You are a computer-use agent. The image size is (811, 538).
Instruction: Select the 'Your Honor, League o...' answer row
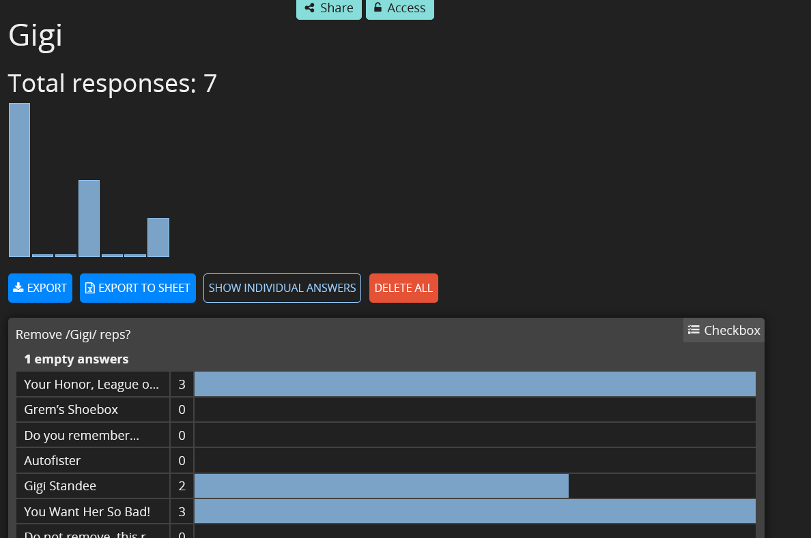(91, 384)
